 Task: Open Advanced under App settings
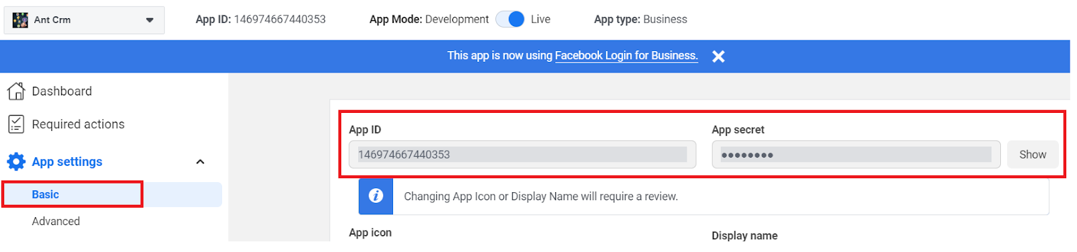tap(56, 221)
